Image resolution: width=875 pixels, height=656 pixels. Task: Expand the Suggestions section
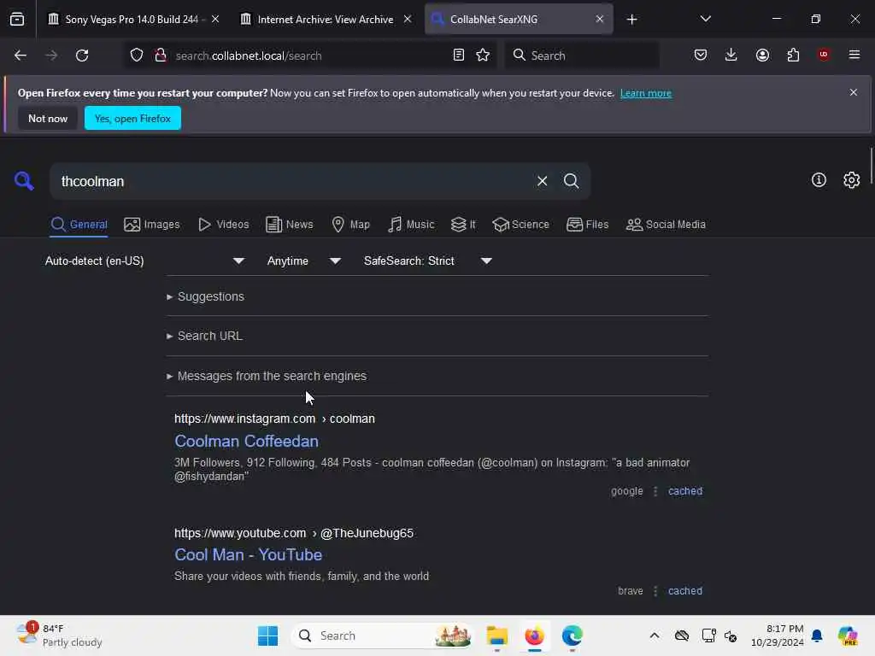(x=205, y=296)
